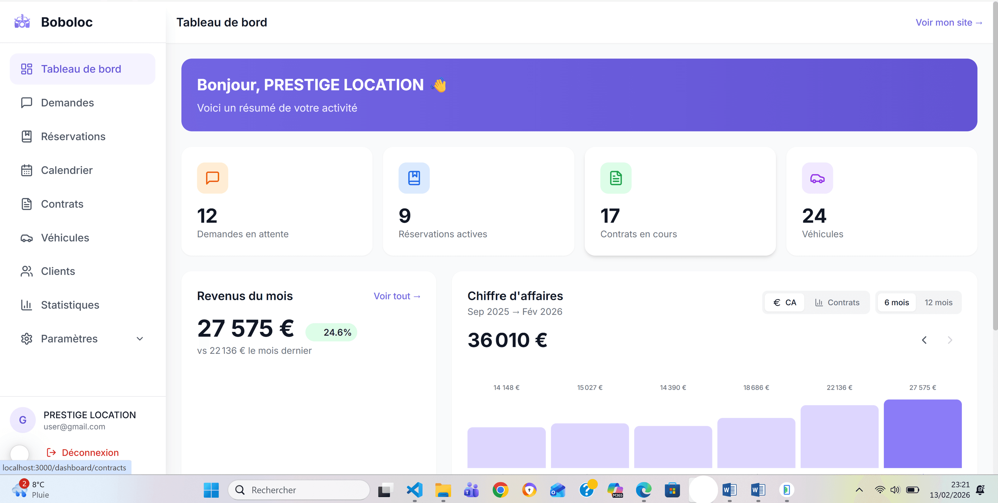Select the 12 mois period
This screenshot has height=503, width=998.
tap(938, 302)
